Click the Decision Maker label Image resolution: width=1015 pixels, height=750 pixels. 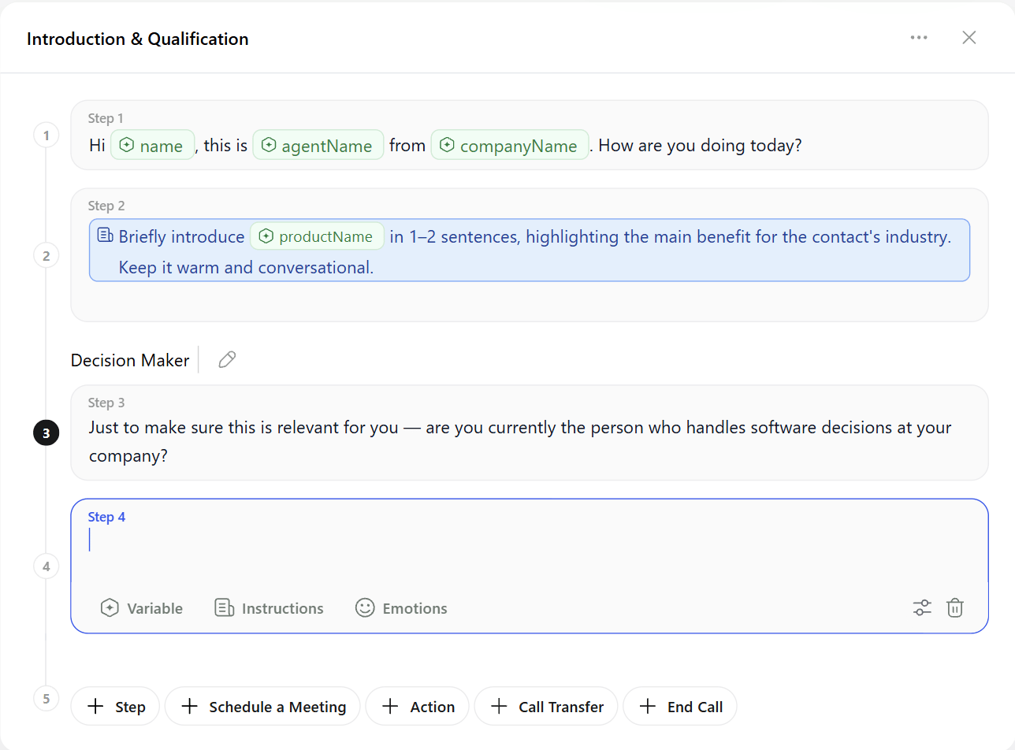pyautogui.click(x=130, y=360)
